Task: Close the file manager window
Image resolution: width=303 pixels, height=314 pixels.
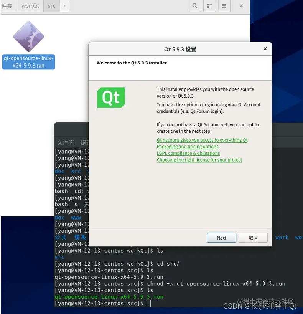Action: pos(241,6)
